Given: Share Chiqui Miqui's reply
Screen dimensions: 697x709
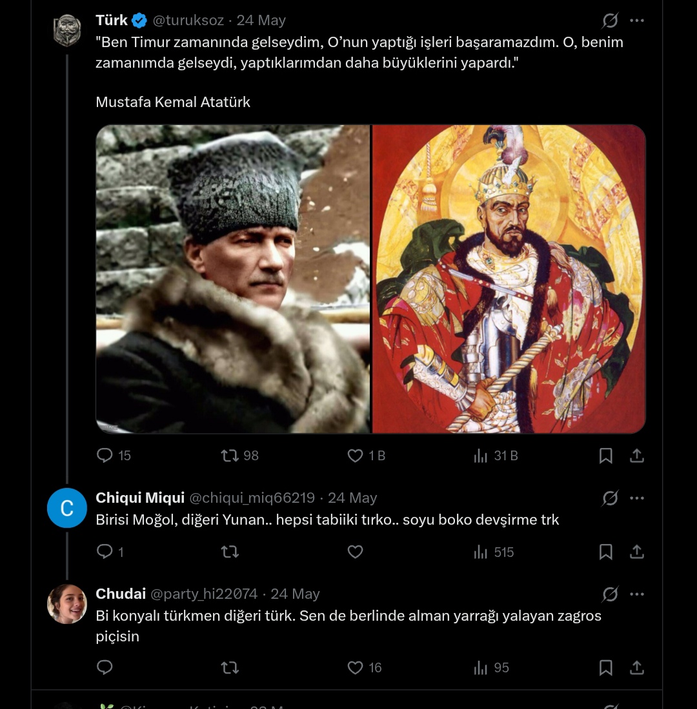Looking at the screenshot, I should click(637, 552).
